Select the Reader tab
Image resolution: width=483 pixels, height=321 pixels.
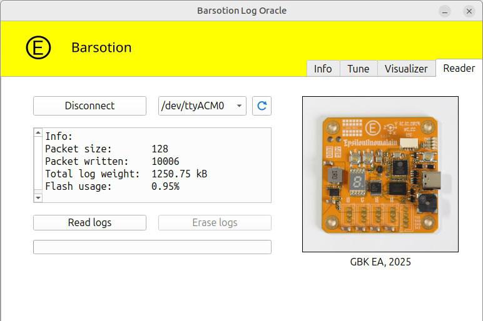[x=459, y=68]
